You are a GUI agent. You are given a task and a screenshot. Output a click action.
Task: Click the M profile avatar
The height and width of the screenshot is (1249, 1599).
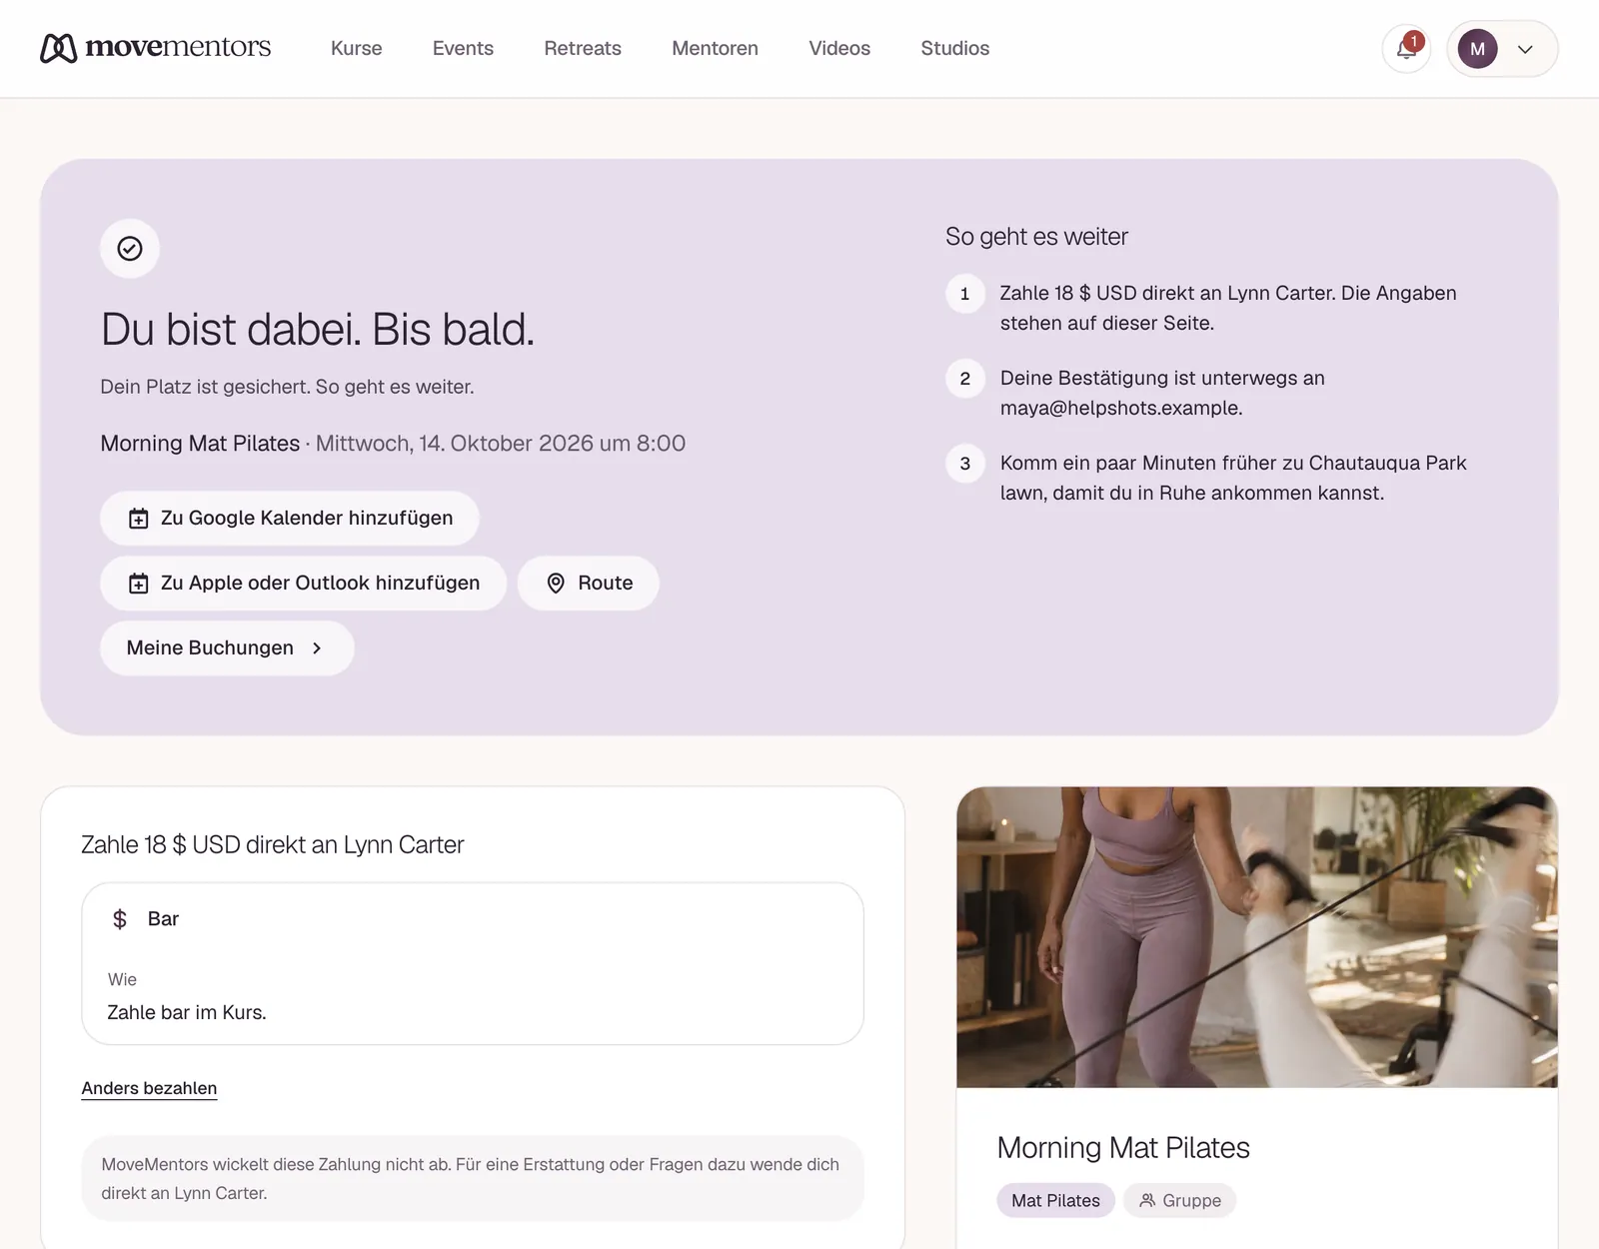pos(1477,49)
